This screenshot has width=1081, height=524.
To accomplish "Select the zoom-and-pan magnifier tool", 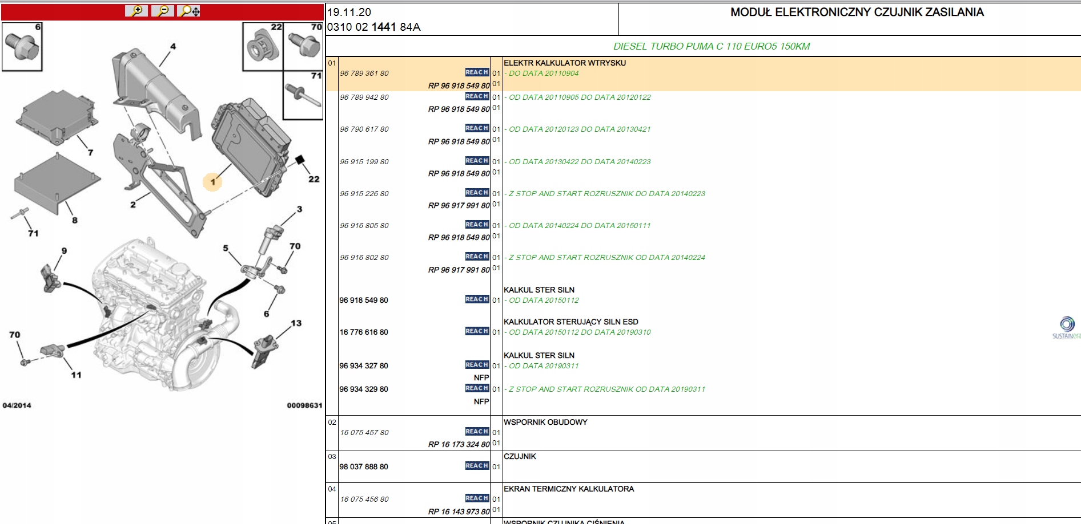I will [x=189, y=11].
